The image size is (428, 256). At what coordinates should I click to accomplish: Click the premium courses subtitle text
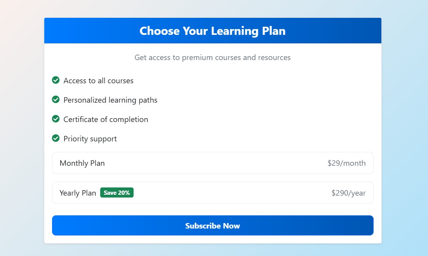click(x=212, y=57)
